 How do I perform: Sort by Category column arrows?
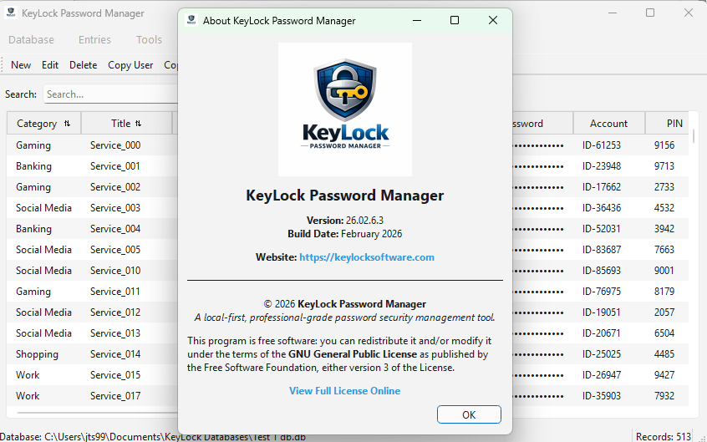click(x=67, y=124)
